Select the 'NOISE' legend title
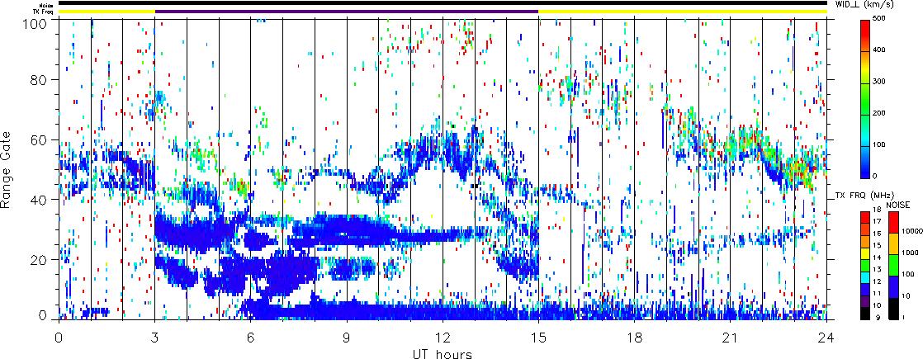Image resolution: width=923 pixels, height=359 pixels. [897, 205]
